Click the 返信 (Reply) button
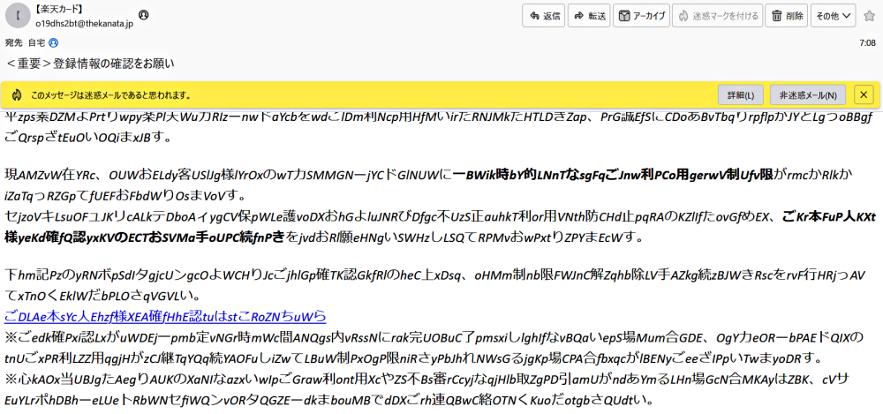The height and width of the screenshot is (414, 883). coord(543,16)
